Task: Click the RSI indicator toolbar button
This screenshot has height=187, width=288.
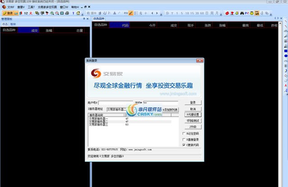Action: pos(126,13)
